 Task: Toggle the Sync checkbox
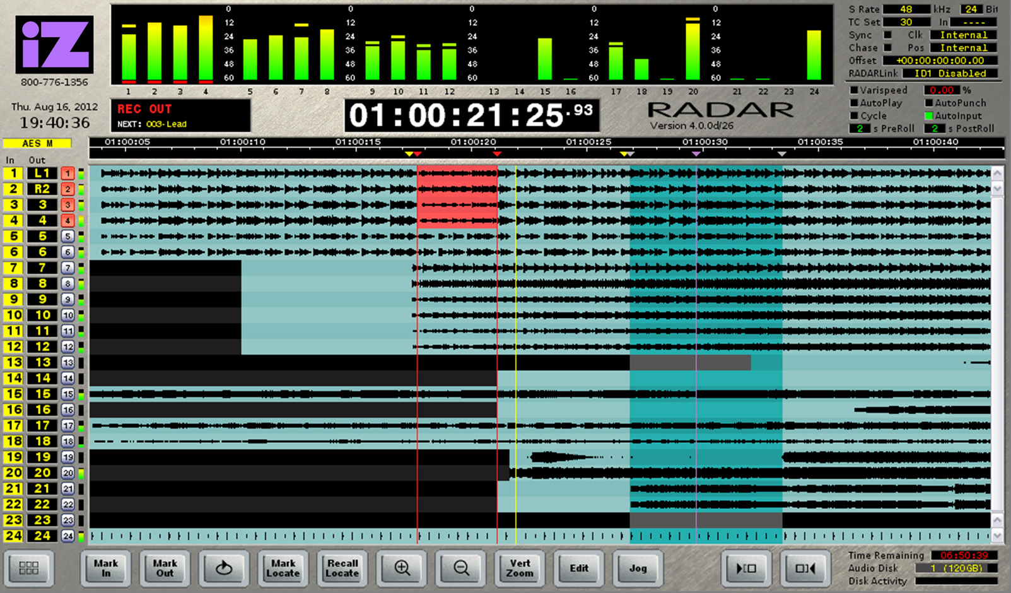click(x=887, y=35)
